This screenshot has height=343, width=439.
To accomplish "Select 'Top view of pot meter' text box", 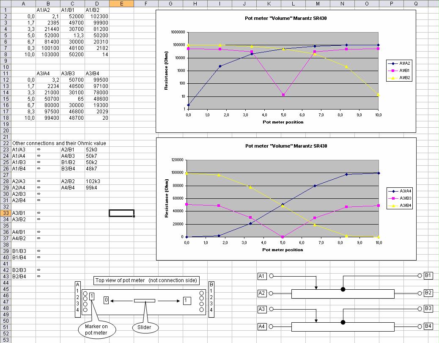I will click(x=146, y=280).
